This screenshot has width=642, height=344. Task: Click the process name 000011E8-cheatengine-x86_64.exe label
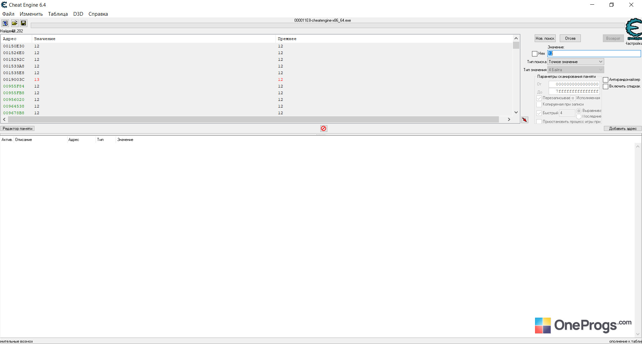(x=323, y=20)
